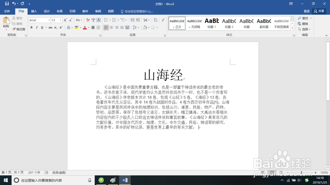The width and height of the screenshot is (330, 185).
Task: Apply the yellow text highlight color
Action: [77, 28]
